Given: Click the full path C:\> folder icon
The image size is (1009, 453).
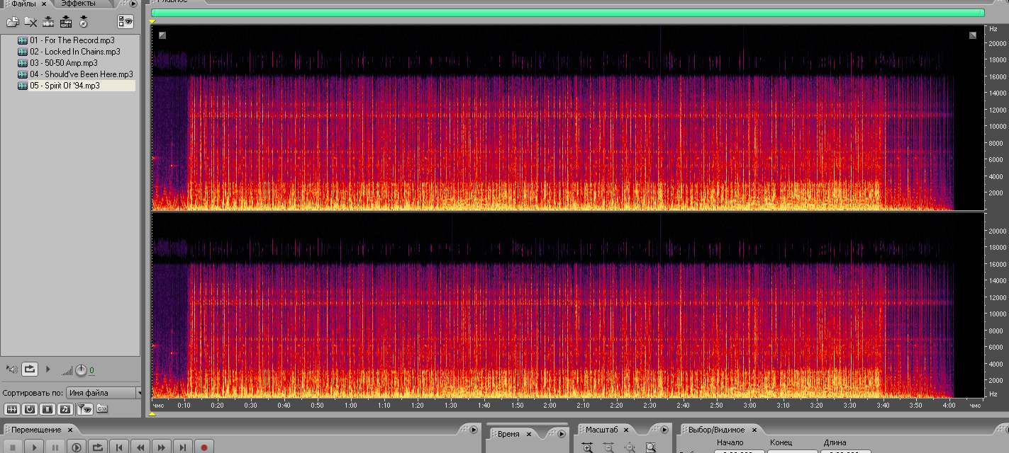Looking at the screenshot, I should (102, 408).
